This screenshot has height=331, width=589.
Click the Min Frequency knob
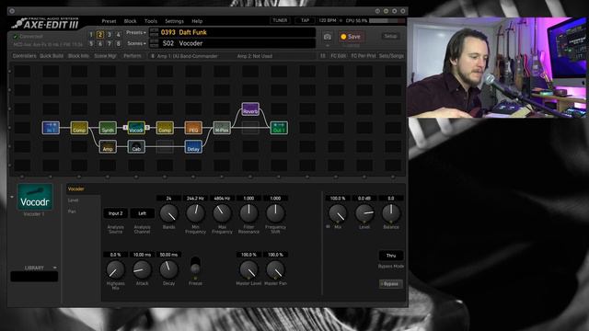[x=195, y=213]
